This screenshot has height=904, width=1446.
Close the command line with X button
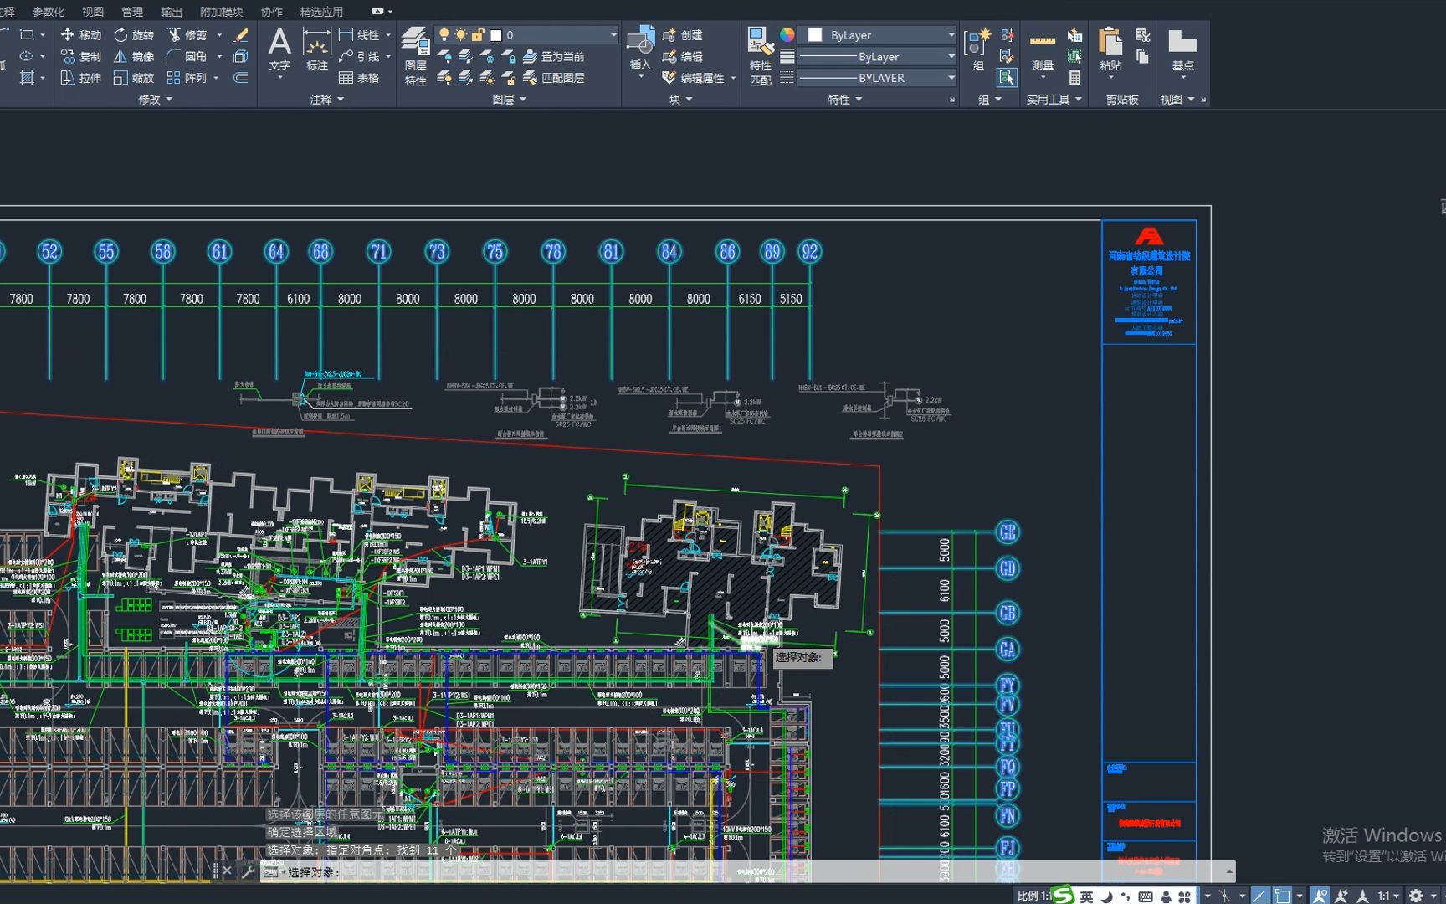coord(227,871)
